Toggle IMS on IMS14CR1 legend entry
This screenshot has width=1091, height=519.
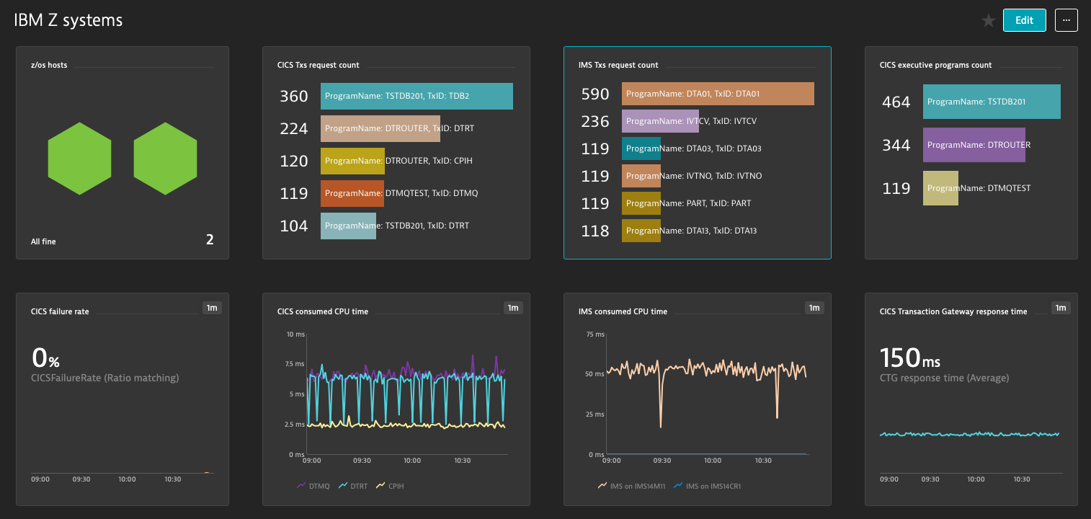709,486
